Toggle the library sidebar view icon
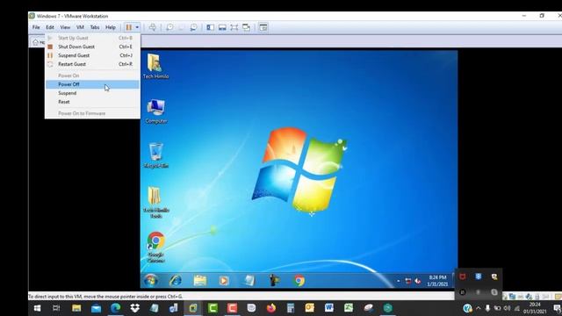Viewport: 562px width, 316px height. tap(211, 27)
